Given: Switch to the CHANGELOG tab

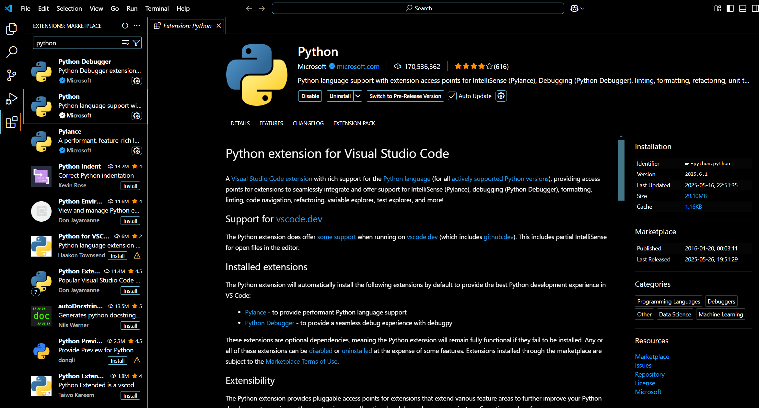Looking at the screenshot, I should (x=308, y=123).
